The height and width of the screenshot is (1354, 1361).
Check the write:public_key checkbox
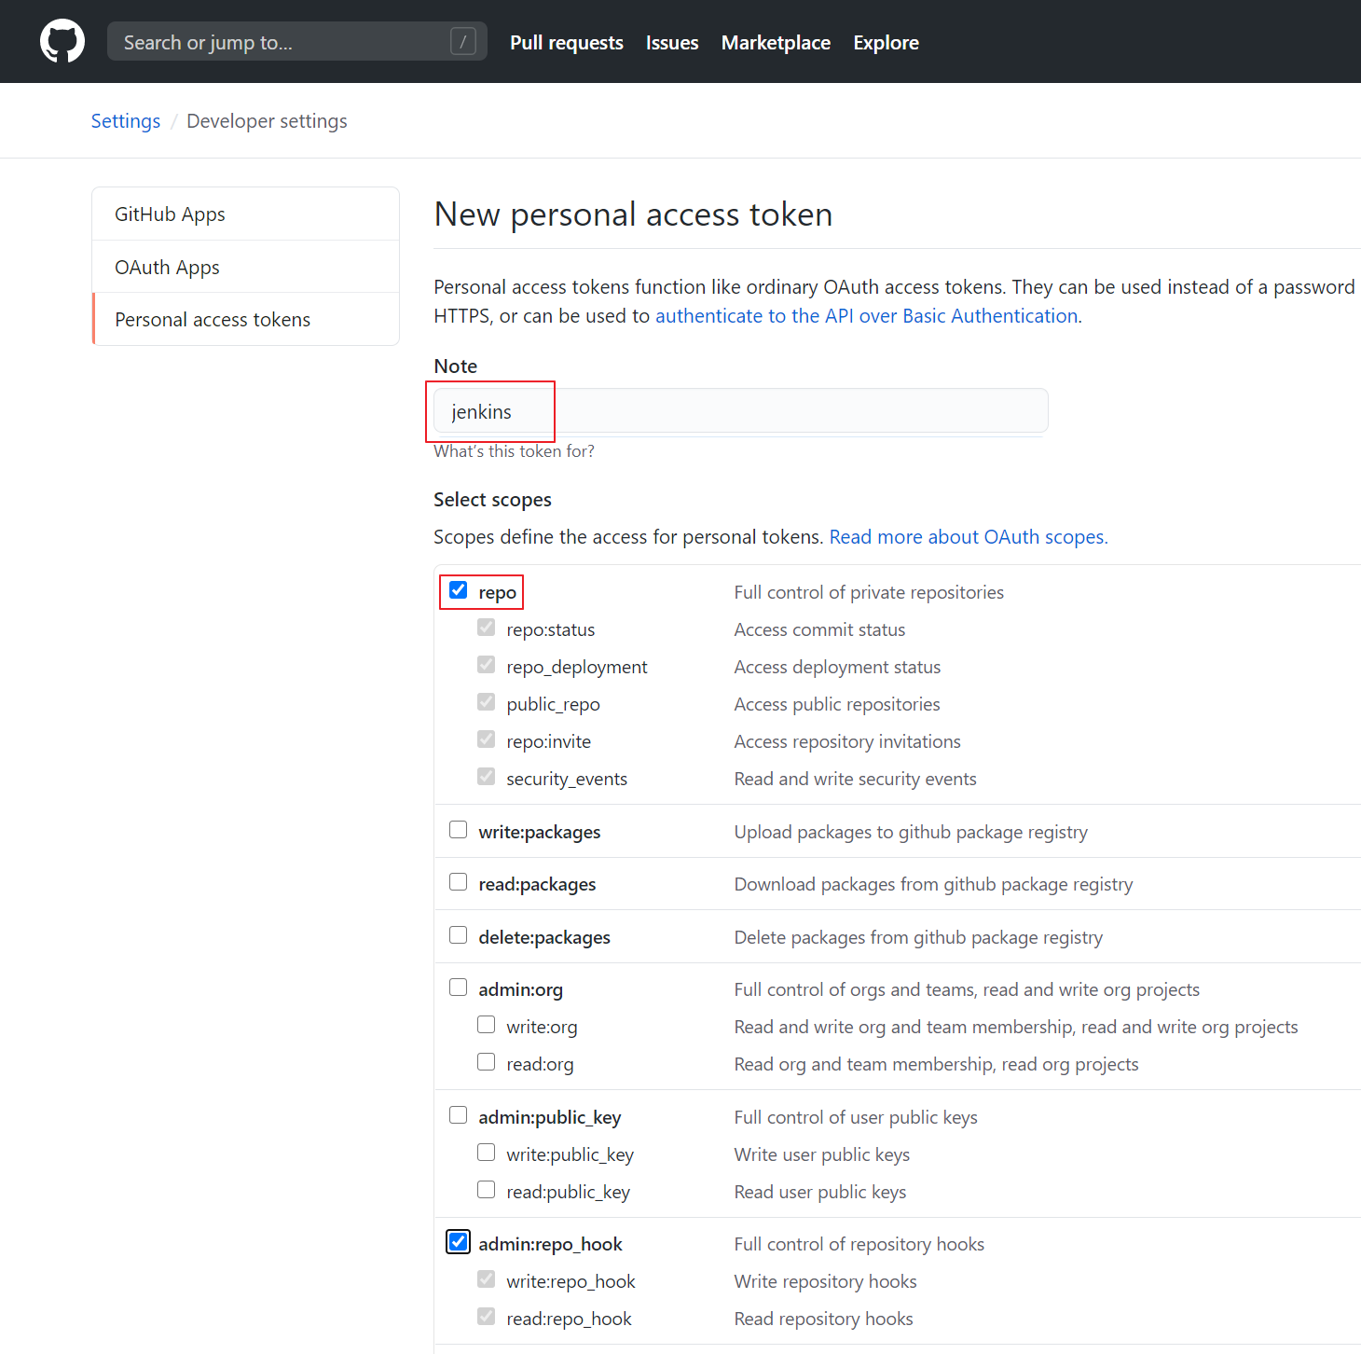click(x=486, y=1153)
